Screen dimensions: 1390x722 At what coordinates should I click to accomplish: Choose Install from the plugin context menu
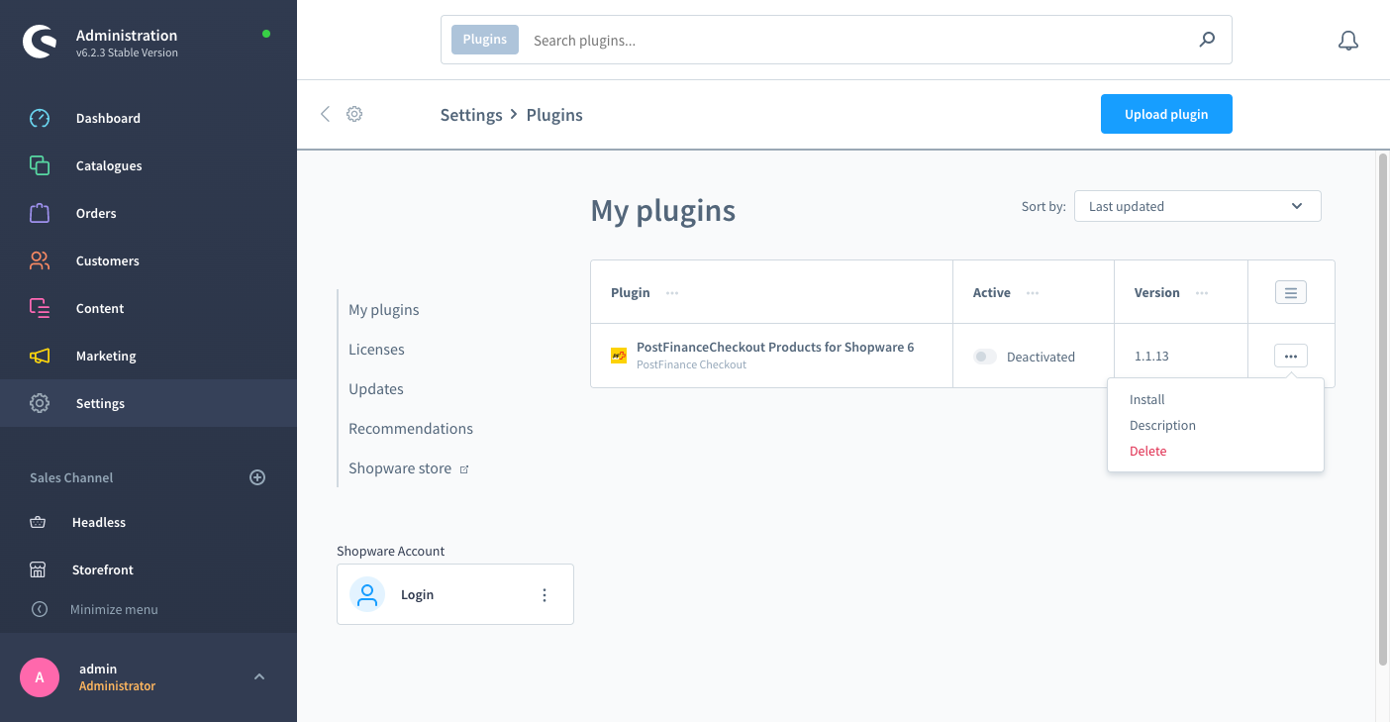tap(1146, 399)
